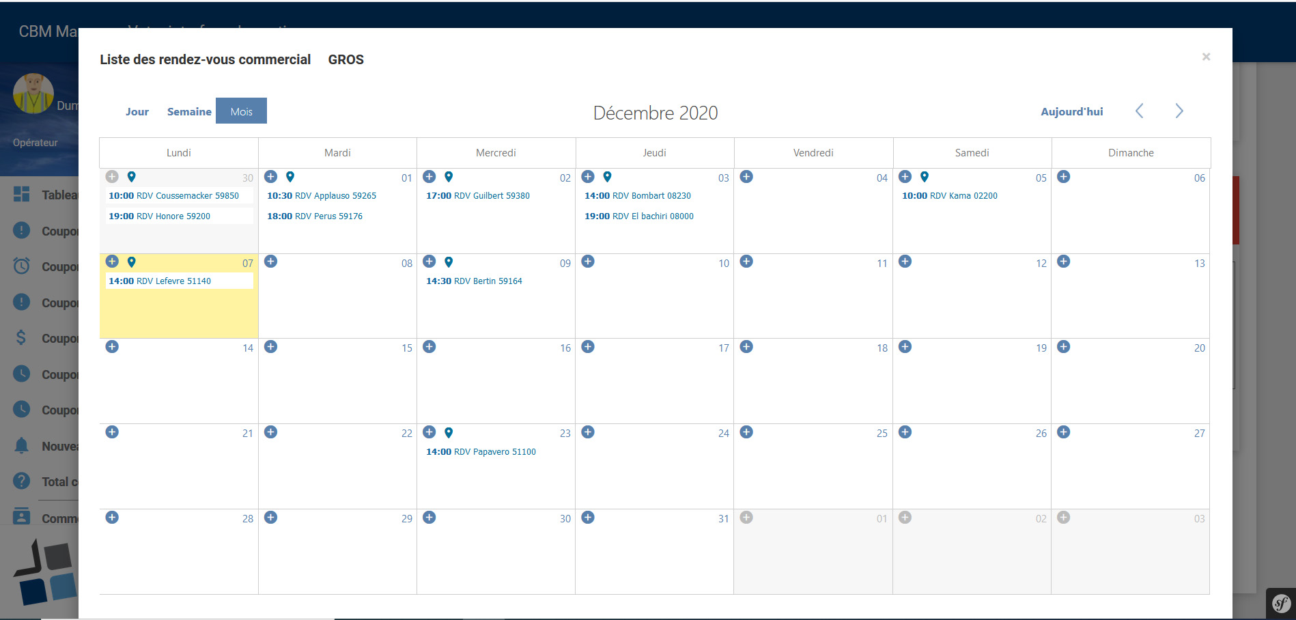Viewport: 1296px width, 620px height.
Task: Switch to the Jour view
Action: click(137, 111)
